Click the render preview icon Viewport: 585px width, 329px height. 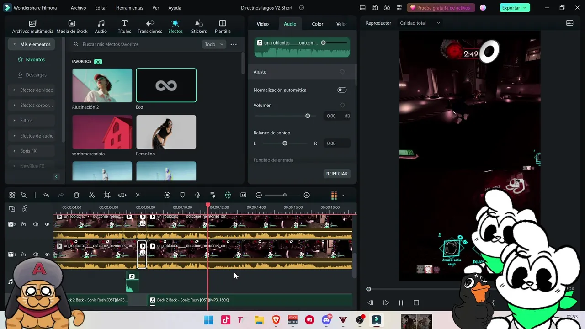167,195
